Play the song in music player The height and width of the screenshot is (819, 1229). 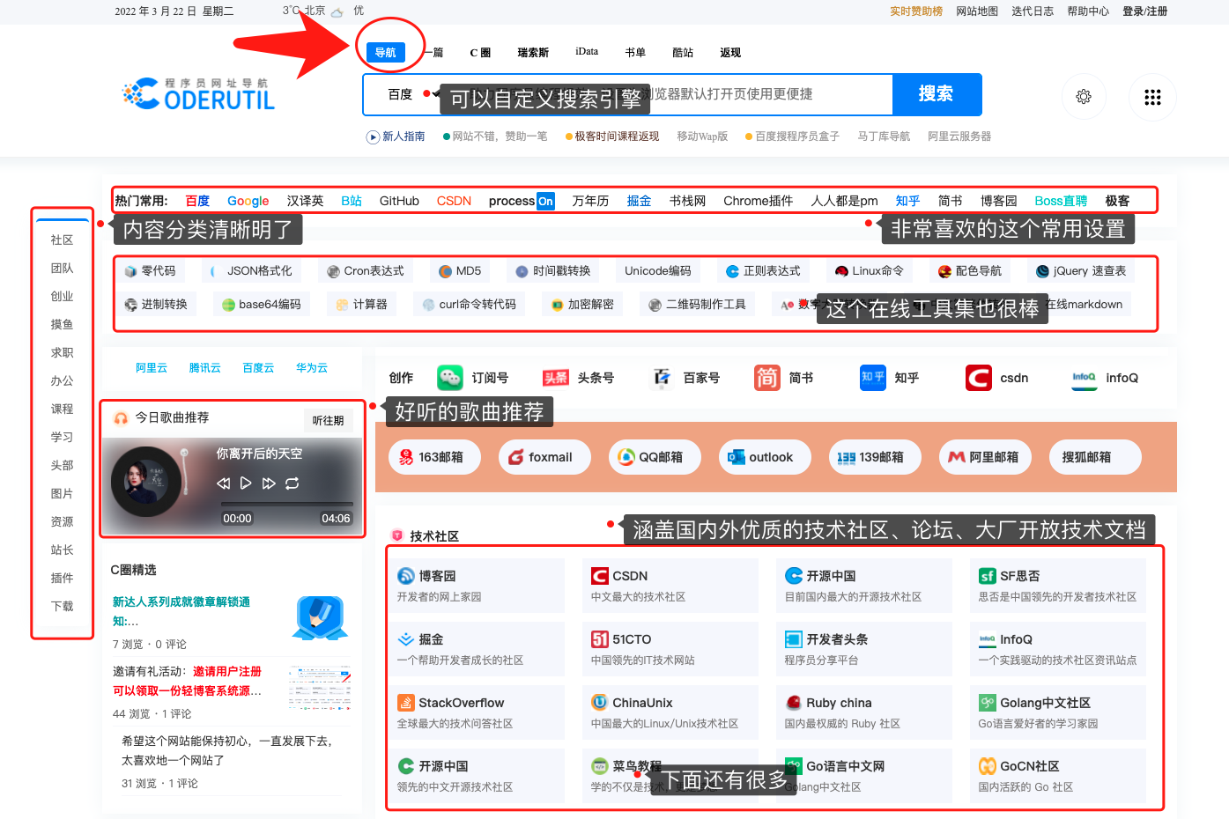pos(246,483)
